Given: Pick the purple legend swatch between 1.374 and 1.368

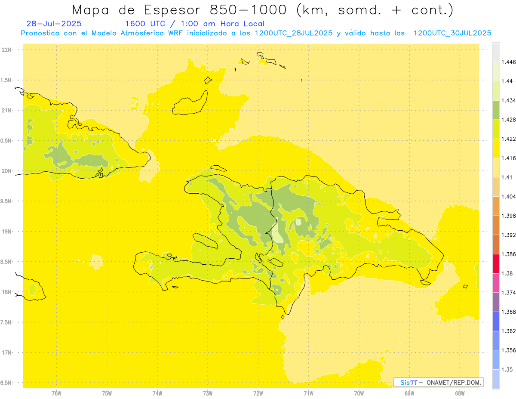Looking at the screenshot, I should pos(496,302).
